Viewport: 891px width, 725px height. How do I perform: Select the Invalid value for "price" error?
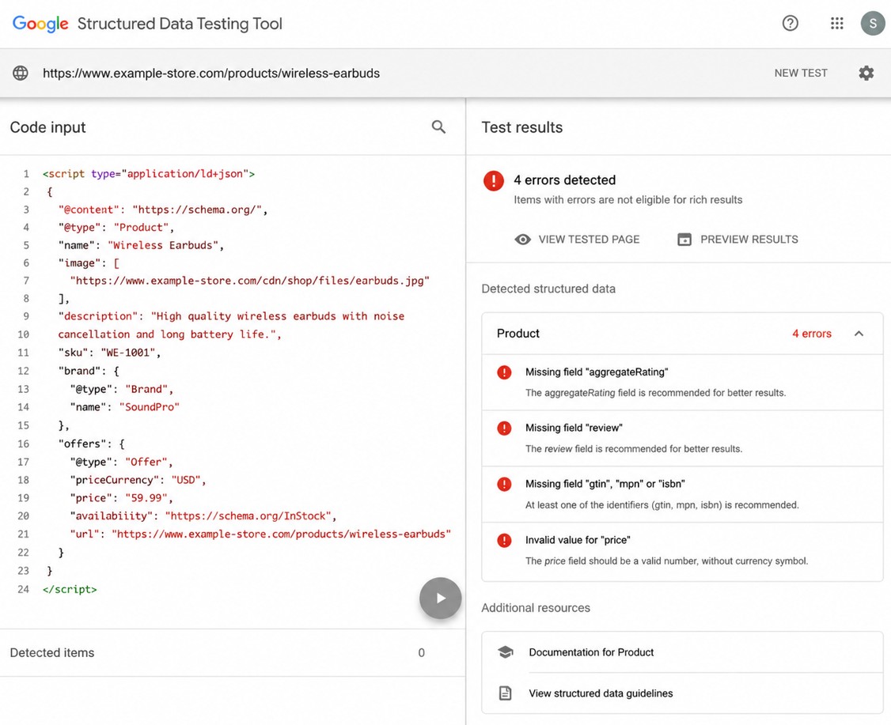tap(682, 551)
